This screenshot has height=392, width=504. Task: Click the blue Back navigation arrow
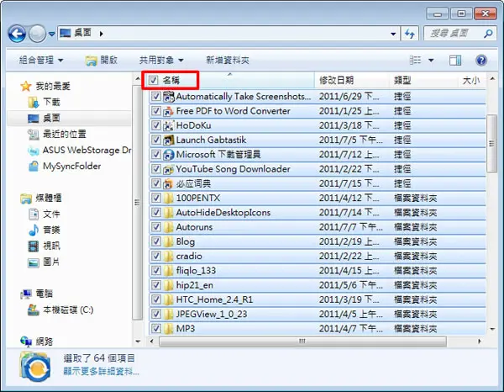pos(17,34)
